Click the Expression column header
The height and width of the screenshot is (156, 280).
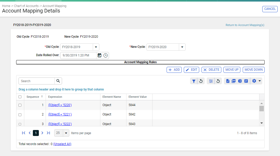55,97
